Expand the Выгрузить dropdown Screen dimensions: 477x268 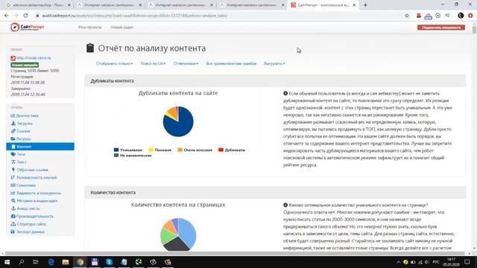274,63
